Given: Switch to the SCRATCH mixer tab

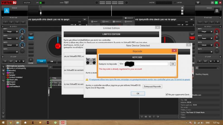Looking at the screenshot, I should 117,21.
